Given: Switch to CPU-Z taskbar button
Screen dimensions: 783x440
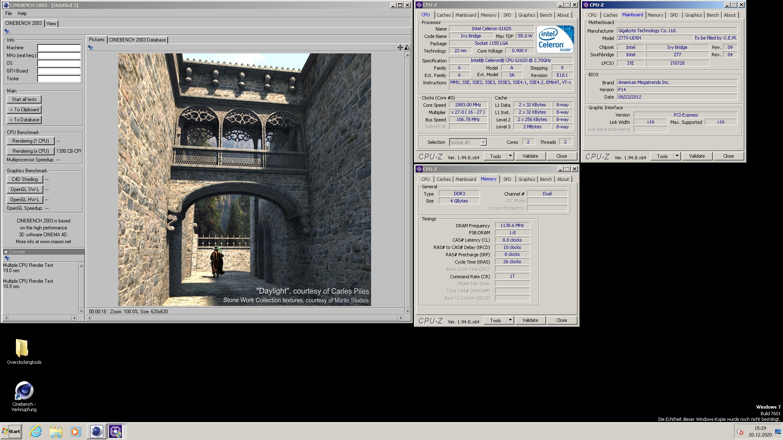Looking at the screenshot, I should [x=115, y=431].
